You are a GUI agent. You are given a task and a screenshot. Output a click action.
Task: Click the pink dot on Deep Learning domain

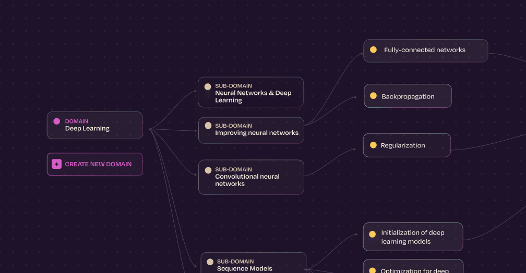pyautogui.click(x=56, y=121)
